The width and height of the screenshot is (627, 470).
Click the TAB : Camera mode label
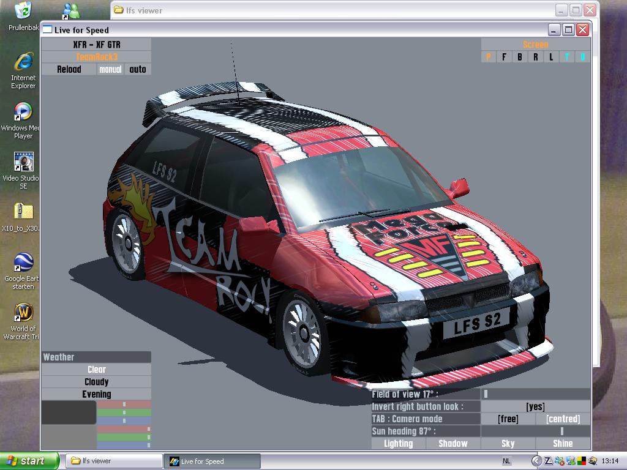point(426,419)
